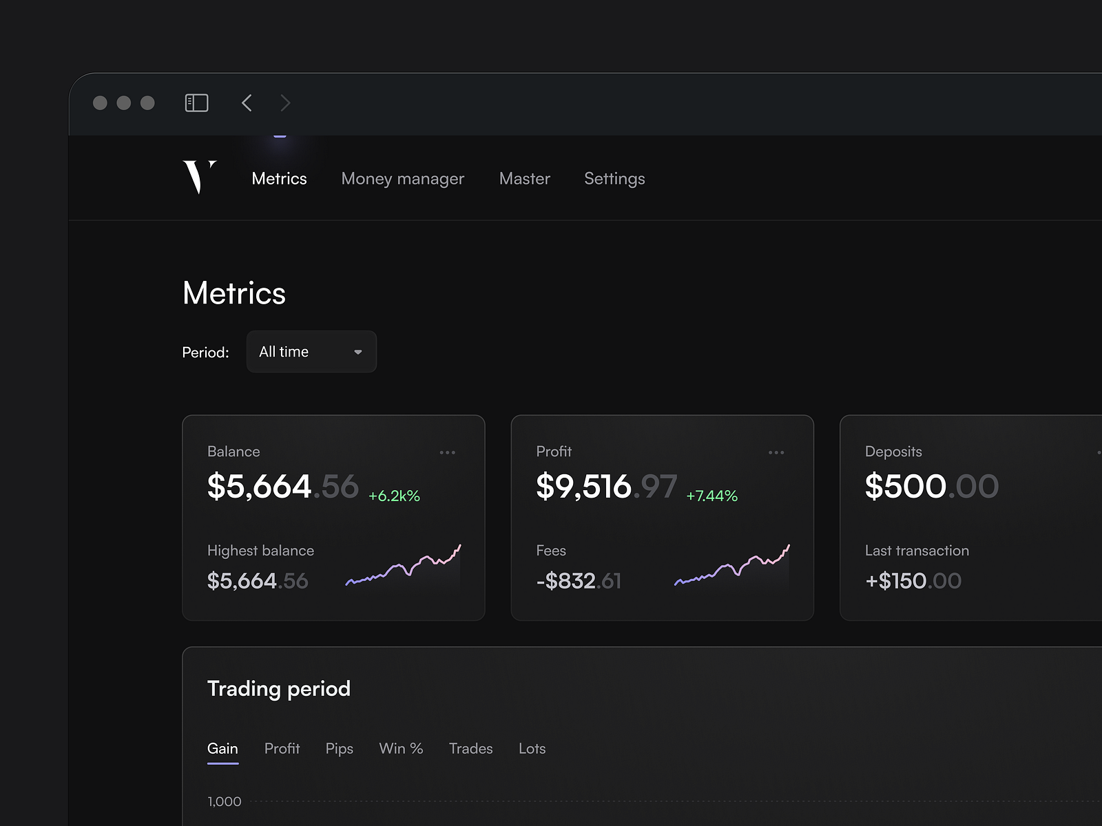Click the chevron in the All time selector

pos(357,352)
